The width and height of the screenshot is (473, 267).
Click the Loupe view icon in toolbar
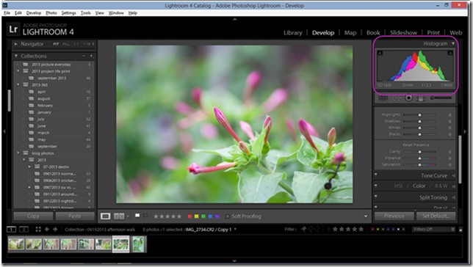coord(105,216)
